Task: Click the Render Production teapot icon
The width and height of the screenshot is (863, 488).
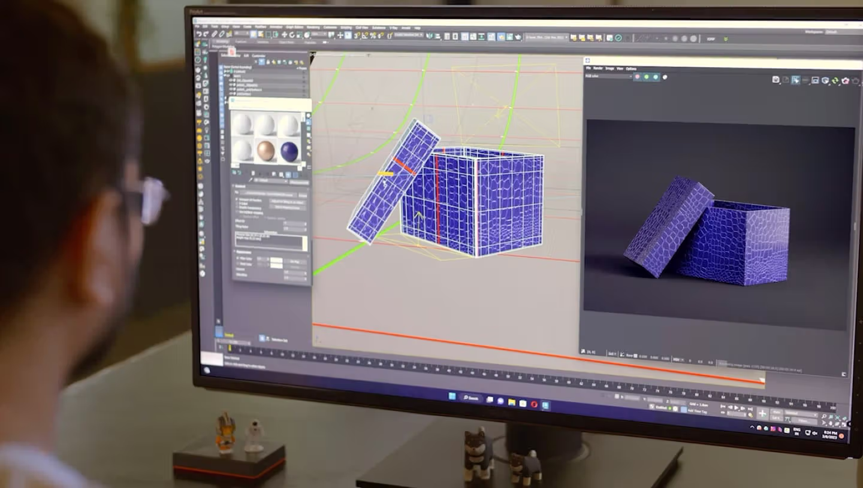Action: (x=518, y=37)
